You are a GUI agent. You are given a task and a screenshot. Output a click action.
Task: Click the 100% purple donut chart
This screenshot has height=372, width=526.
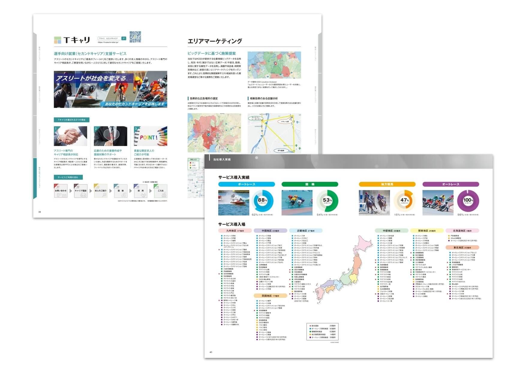point(468,201)
